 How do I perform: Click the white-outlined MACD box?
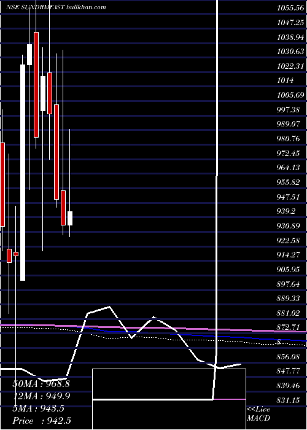click(169, 399)
